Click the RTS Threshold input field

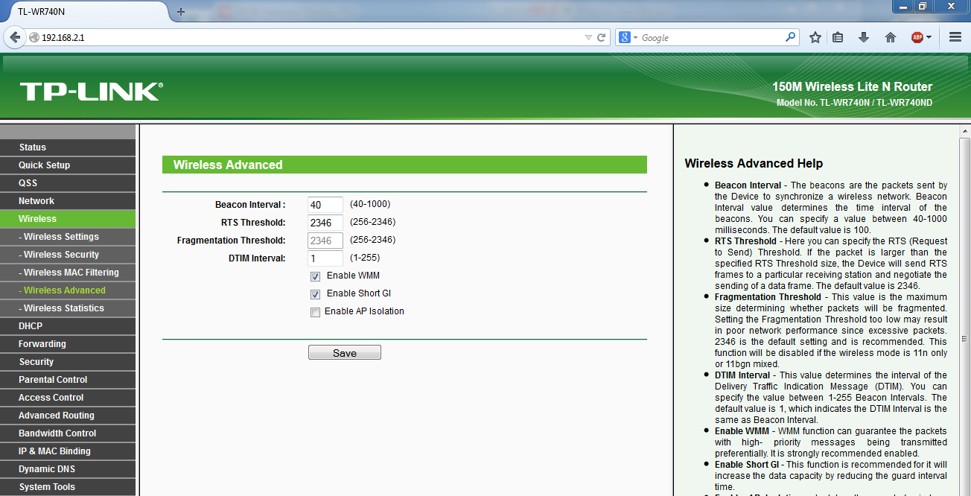click(325, 223)
